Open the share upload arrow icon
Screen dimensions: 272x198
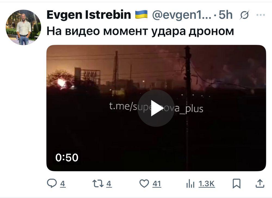[x=260, y=184]
